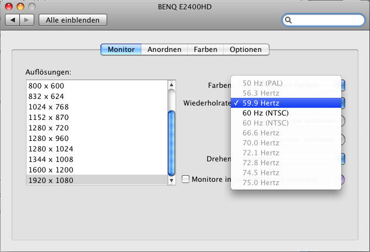
Task: Click the back navigation arrow
Action: [13, 20]
